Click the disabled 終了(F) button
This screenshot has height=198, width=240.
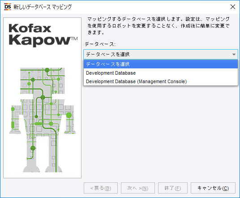coord(173,188)
